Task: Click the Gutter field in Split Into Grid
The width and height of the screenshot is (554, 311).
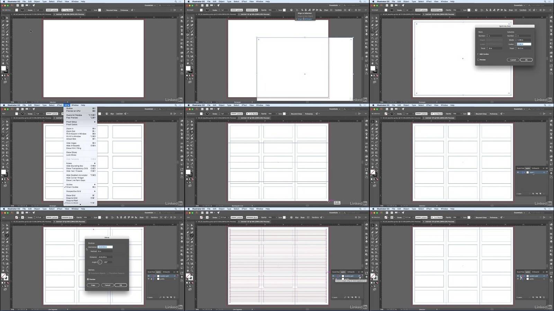Action: pos(523,44)
